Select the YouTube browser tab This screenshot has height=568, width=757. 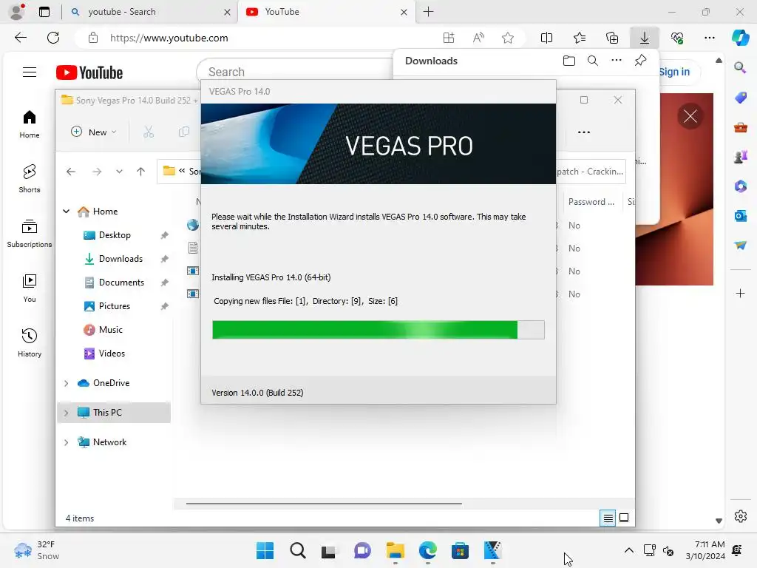[x=325, y=12]
